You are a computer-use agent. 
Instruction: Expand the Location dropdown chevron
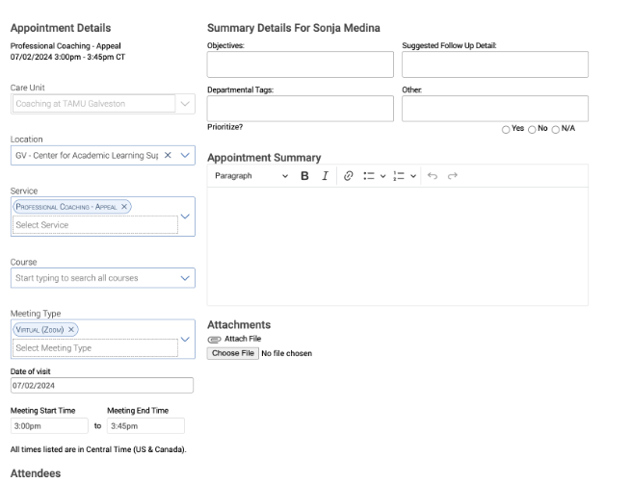tap(185, 155)
